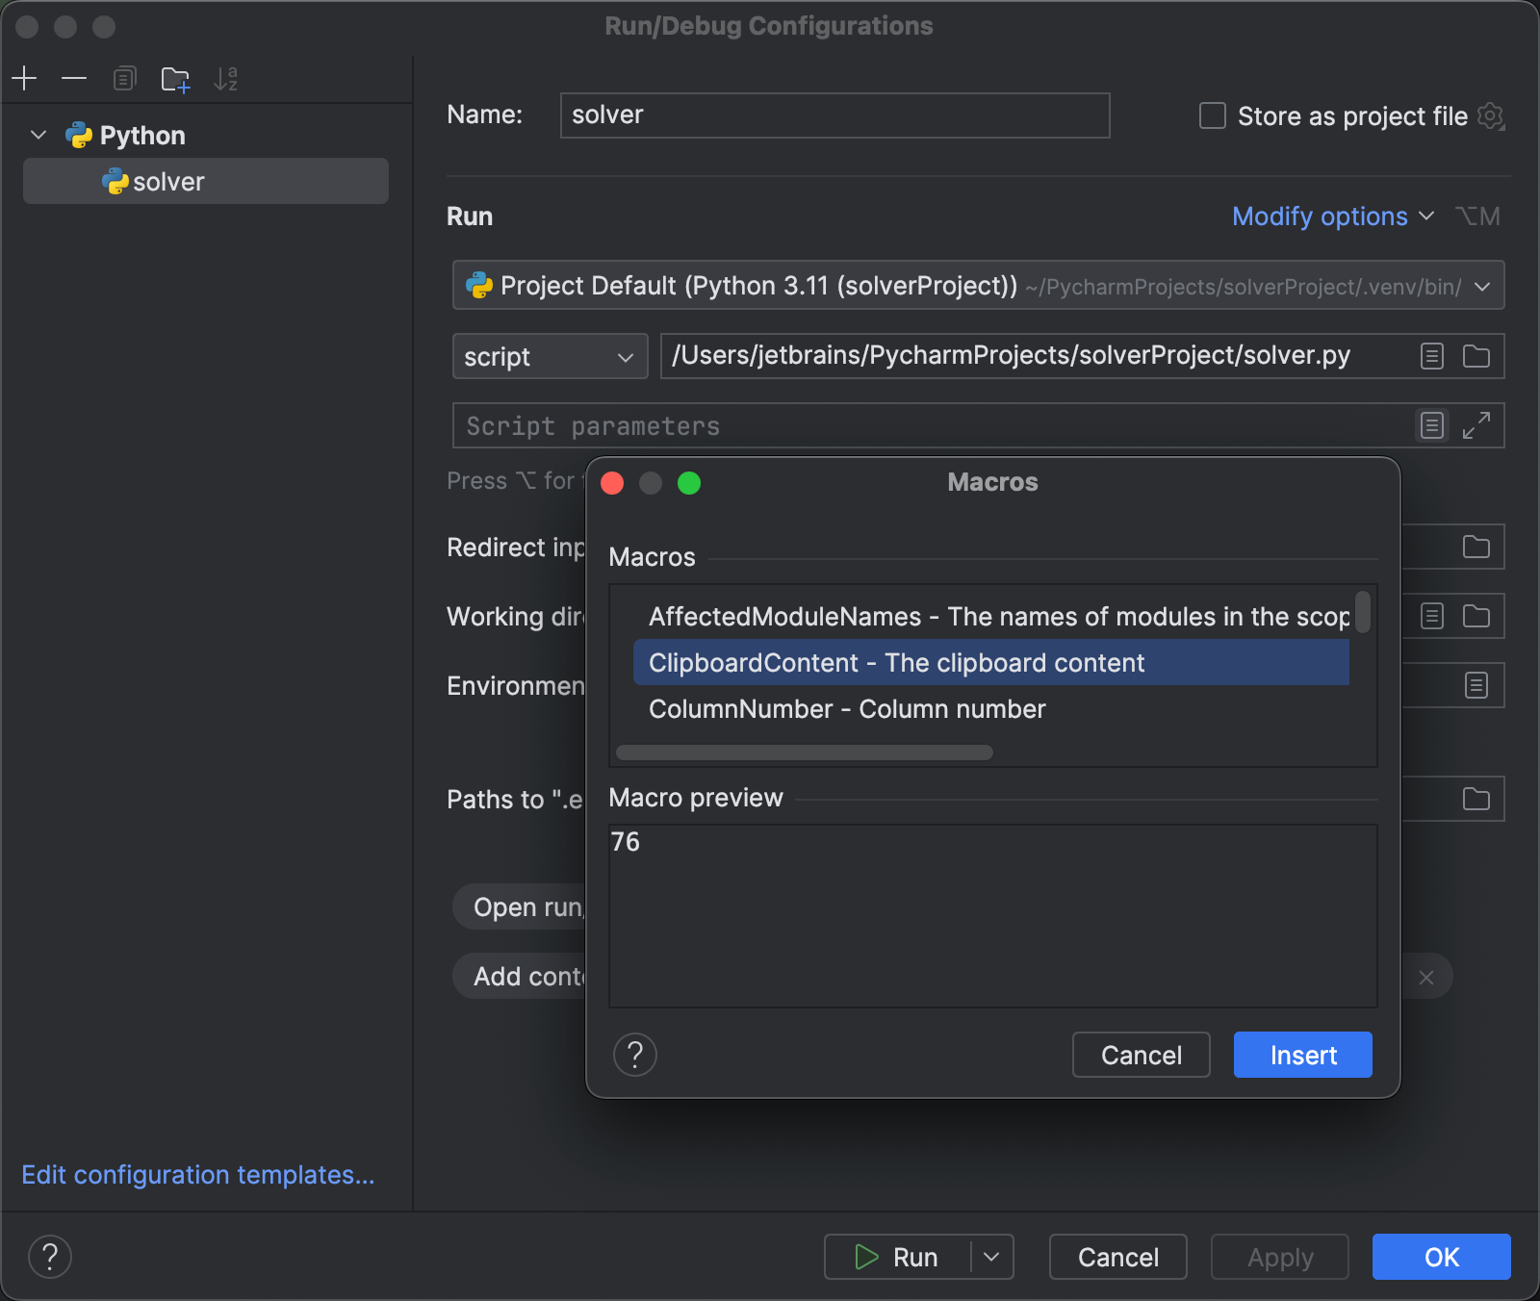Open macros icon beside the script path field
Screen dimensions: 1540x1301
[x=1431, y=356]
